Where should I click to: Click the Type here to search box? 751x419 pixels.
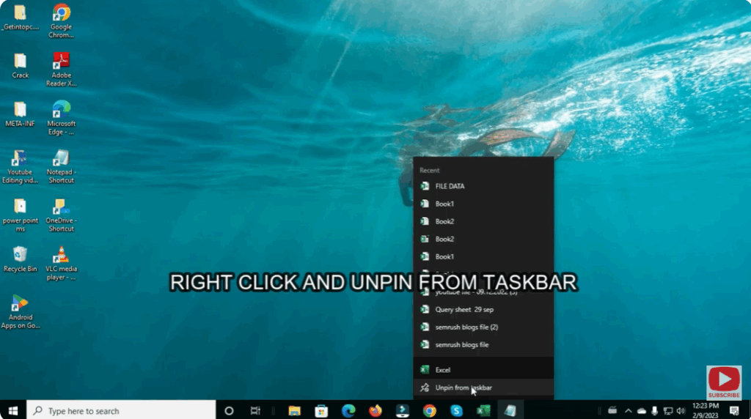pos(121,410)
